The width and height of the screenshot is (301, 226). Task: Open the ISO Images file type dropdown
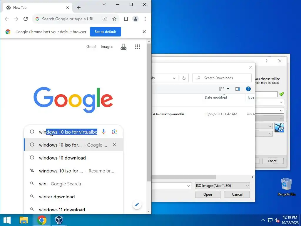click(x=223, y=186)
